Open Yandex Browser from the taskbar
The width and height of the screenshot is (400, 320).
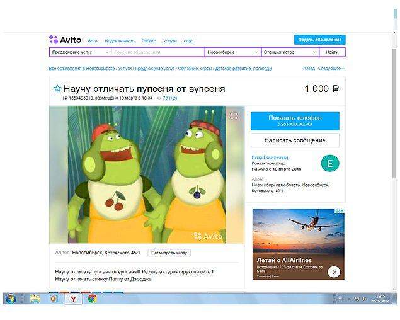73,299
